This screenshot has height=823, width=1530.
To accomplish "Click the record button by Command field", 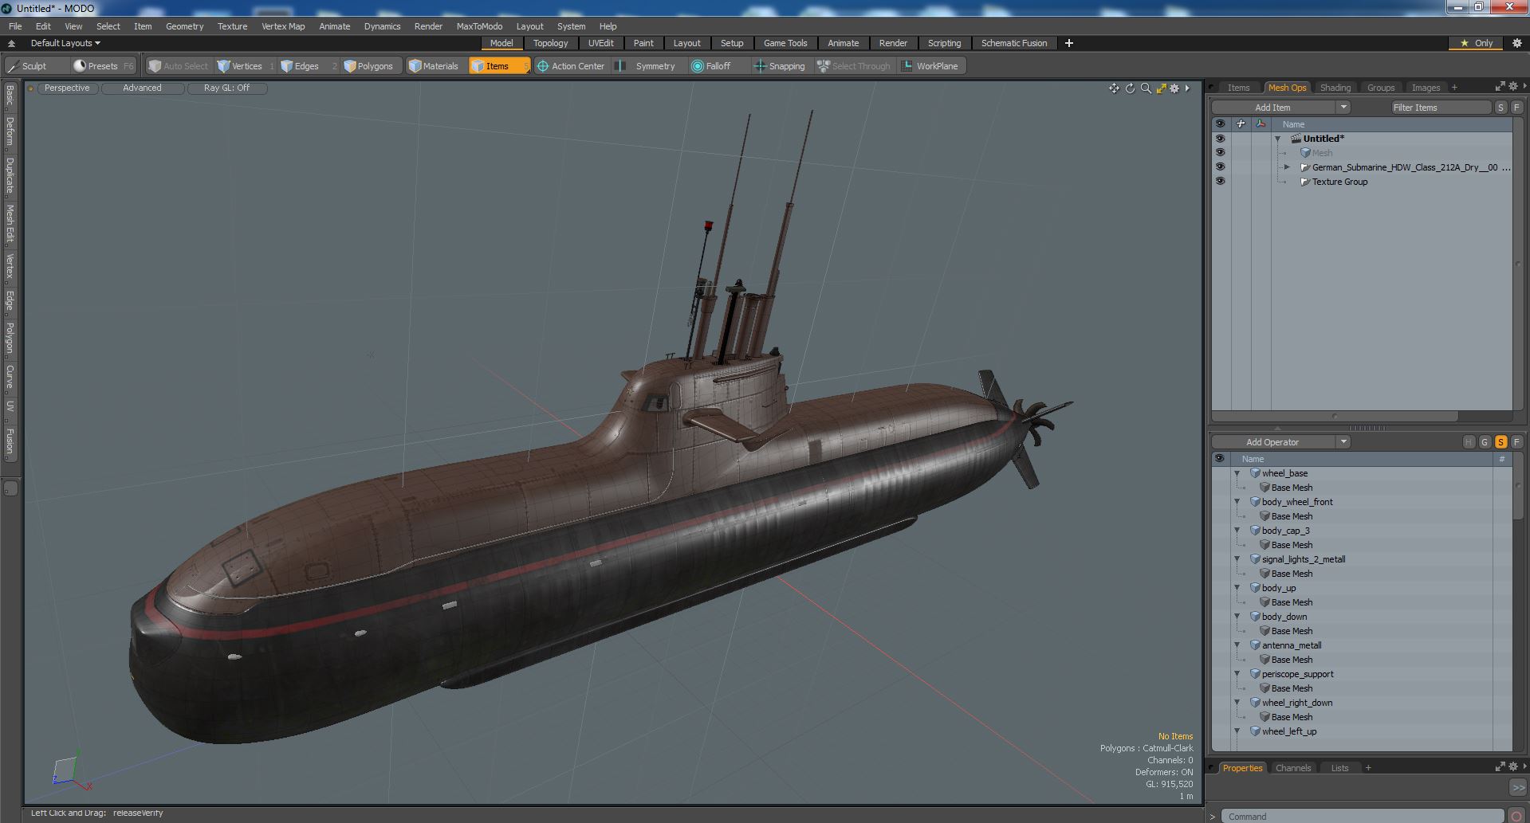I will pyautogui.click(x=1516, y=816).
